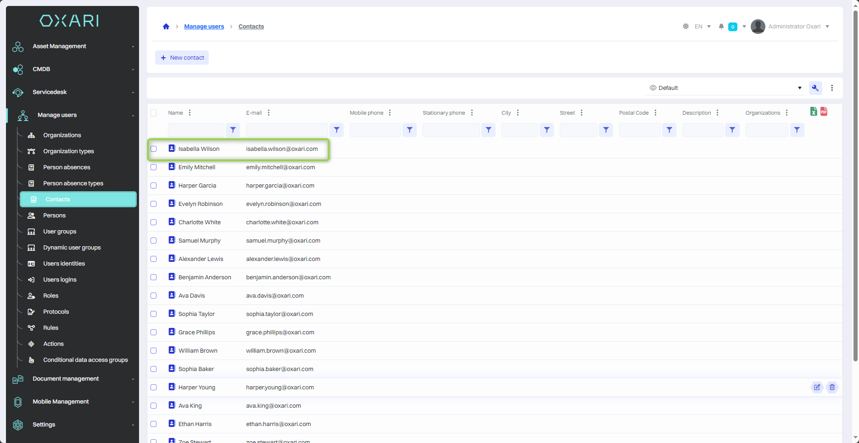Go to Organizations in sidebar
The height and width of the screenshot is (443, 859).
tap(62, 135)
